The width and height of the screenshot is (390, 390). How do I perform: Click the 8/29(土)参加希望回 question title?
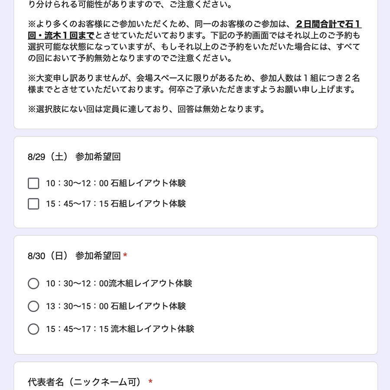click(74, 157)
